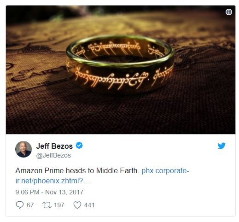Screen dimensions: 239x222
Task: Click the blue verified badge
Action: tap(79, 146)
